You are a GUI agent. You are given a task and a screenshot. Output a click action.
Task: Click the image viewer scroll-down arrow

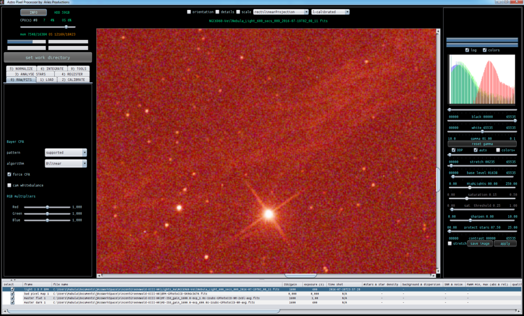tap(438, 271)
